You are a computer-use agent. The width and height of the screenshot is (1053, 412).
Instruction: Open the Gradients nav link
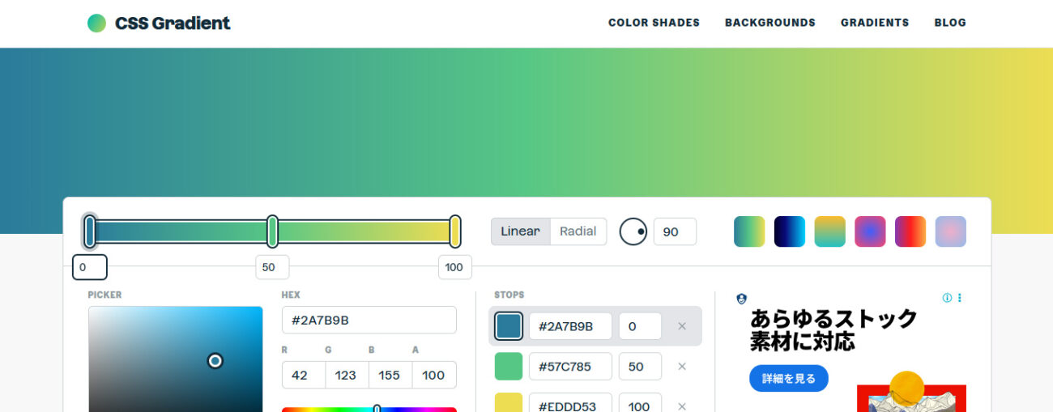point(874,23)
